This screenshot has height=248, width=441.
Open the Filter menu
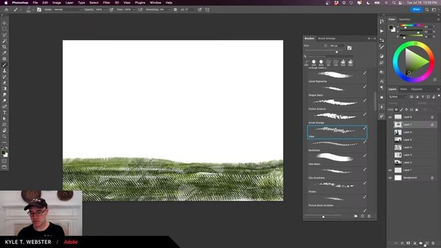point(106,3)
